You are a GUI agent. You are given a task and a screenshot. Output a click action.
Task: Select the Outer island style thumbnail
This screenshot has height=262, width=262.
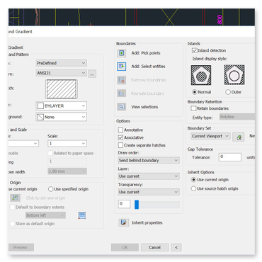234,75
